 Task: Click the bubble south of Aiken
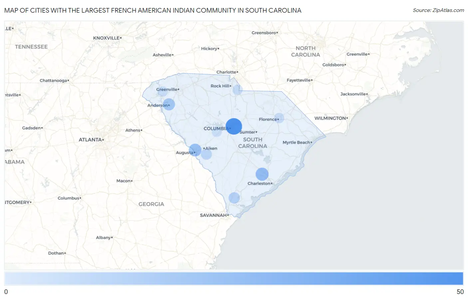[206, 154]
